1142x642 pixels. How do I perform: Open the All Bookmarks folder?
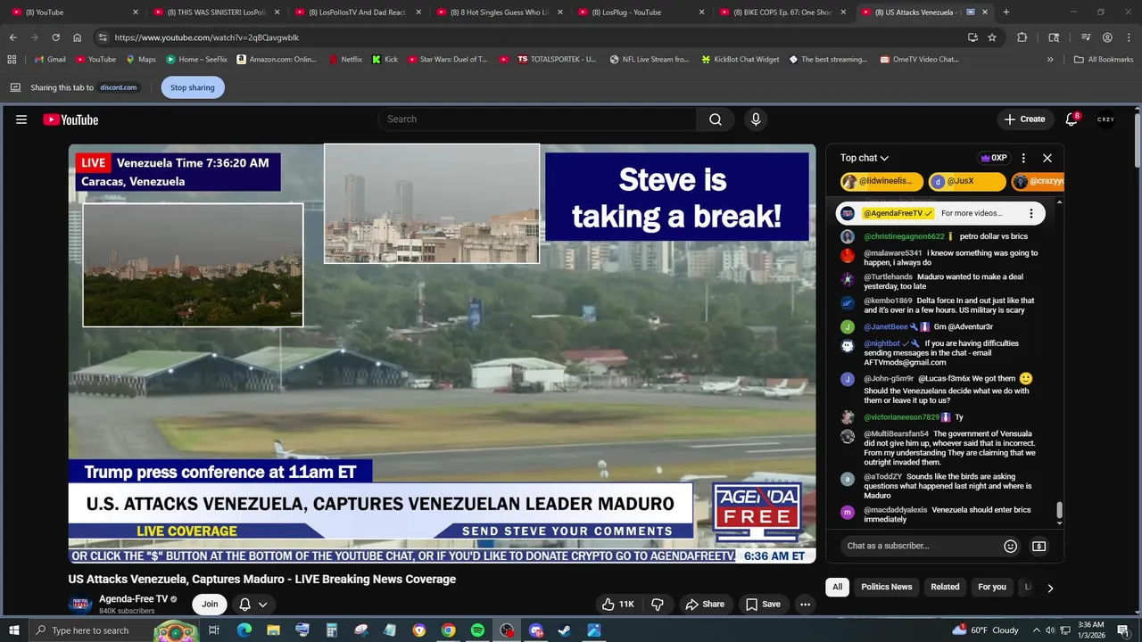pos(1104,59)
